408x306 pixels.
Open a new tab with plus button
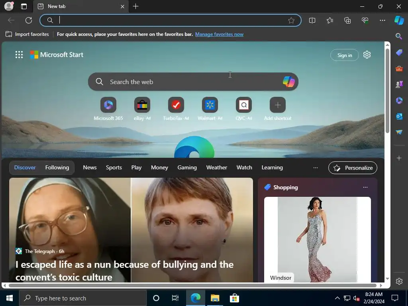(x=135, y=6)
